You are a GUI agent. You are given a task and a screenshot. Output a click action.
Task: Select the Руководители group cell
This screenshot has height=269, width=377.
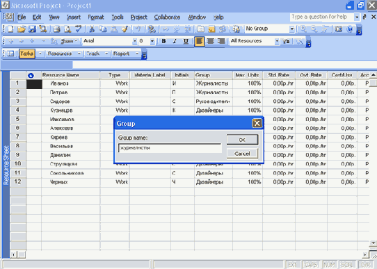pyautogui.click(x=214, y=101)
